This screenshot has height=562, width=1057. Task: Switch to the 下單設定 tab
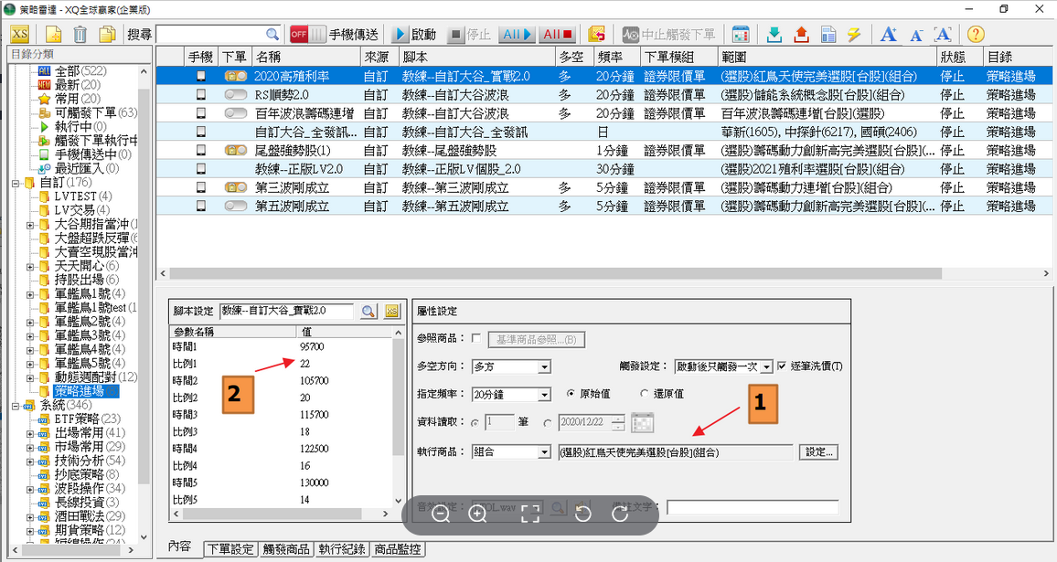tap(230, 550)
